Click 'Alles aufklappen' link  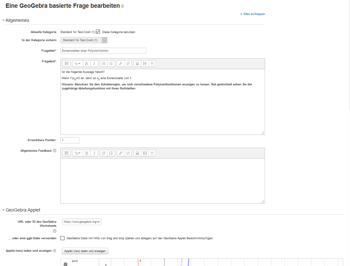[x=254, y=14]
